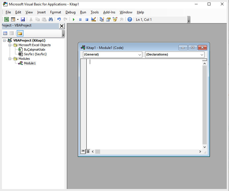Screen dimensions: 229x191
Task: Open the Object Browser toolbar icon
Action: 115,19
